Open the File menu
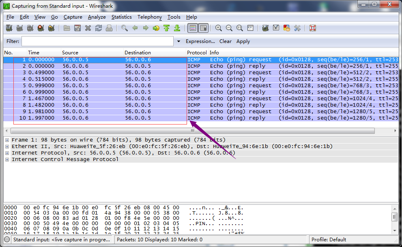The height and width of the screenshot is (247, 402). (x=10, y=17)
